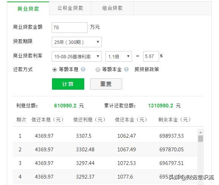This screenshot has width=219, height=185.
Task: Click the 偿还本金（元） column header
Action: [131, 120]
